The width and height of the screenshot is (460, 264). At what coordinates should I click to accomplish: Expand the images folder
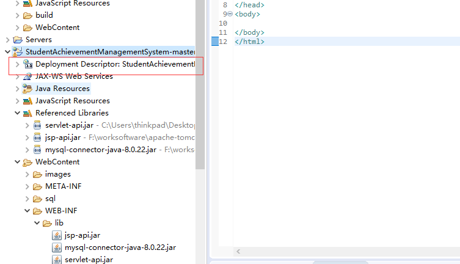click(27, 174)
